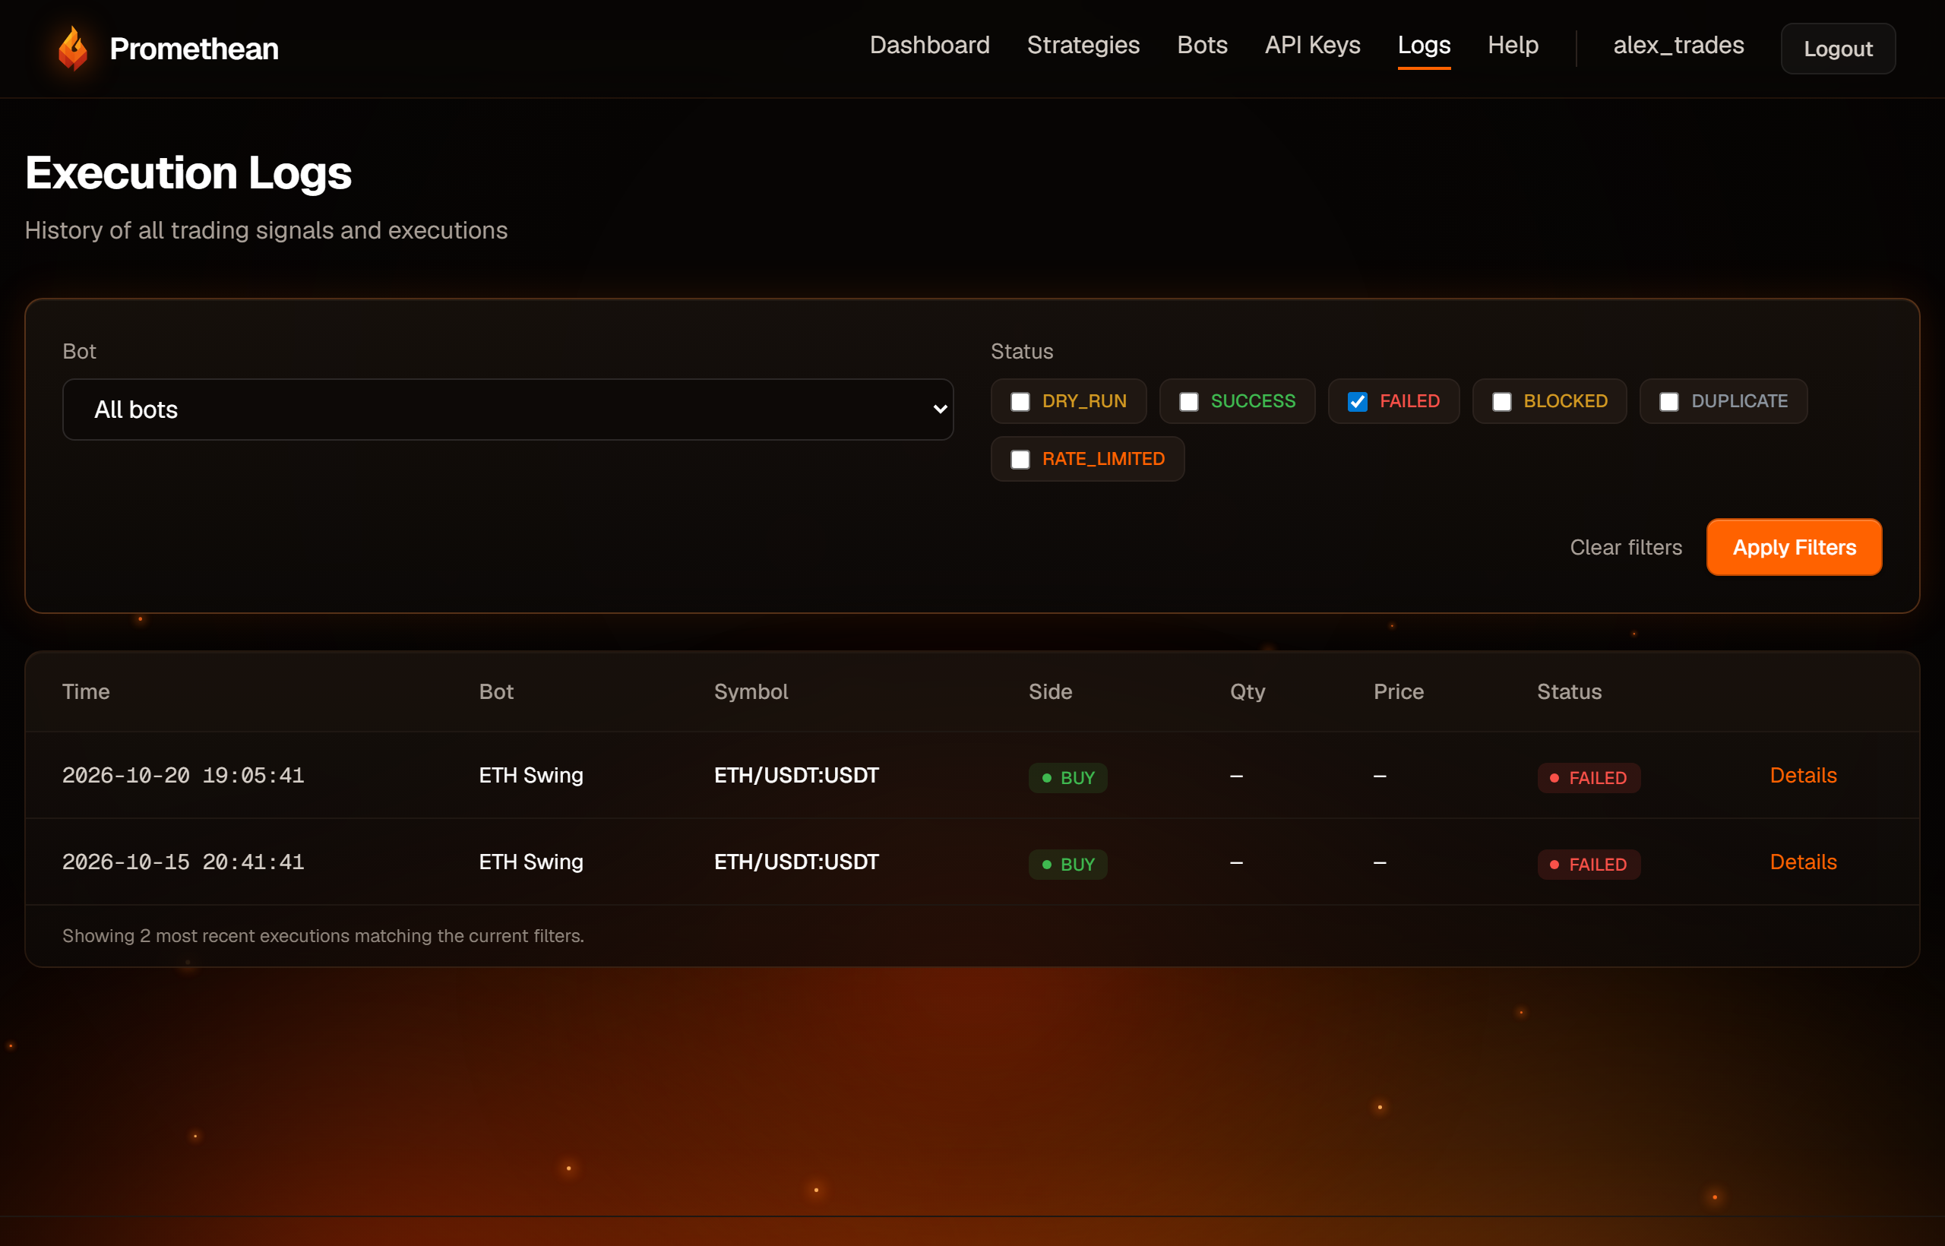Image resolution: width=1945 pixels, height=1246 pixels.
Task: Click the alex_trades username
Action: pos(1679,46)
